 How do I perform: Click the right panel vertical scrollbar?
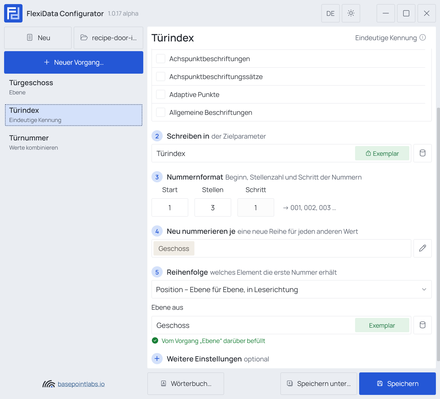coord(438,234)
